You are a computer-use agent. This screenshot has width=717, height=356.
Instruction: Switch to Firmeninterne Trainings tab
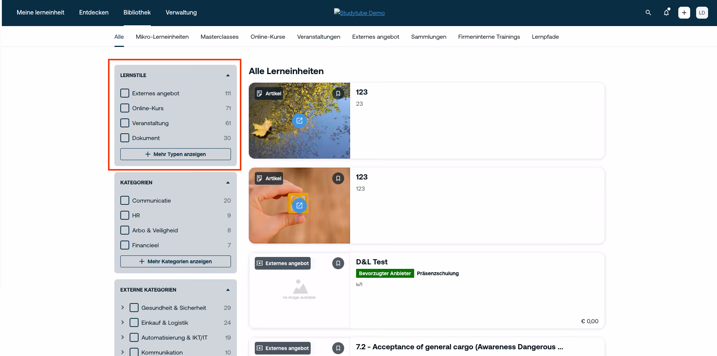pos(489,37)
